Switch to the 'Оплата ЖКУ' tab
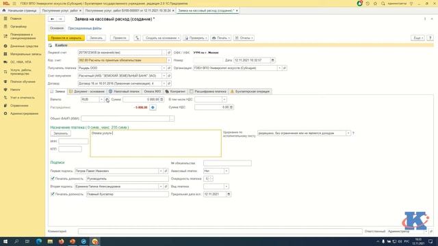Image resolution: width=438 pixels, height=246 pixels. pyautogui.click(x=152, y=92)
